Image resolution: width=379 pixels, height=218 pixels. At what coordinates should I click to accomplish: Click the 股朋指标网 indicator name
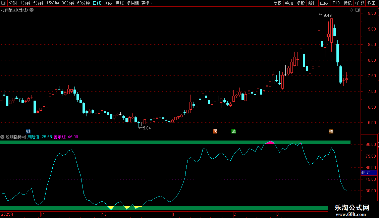coord(16,137)
